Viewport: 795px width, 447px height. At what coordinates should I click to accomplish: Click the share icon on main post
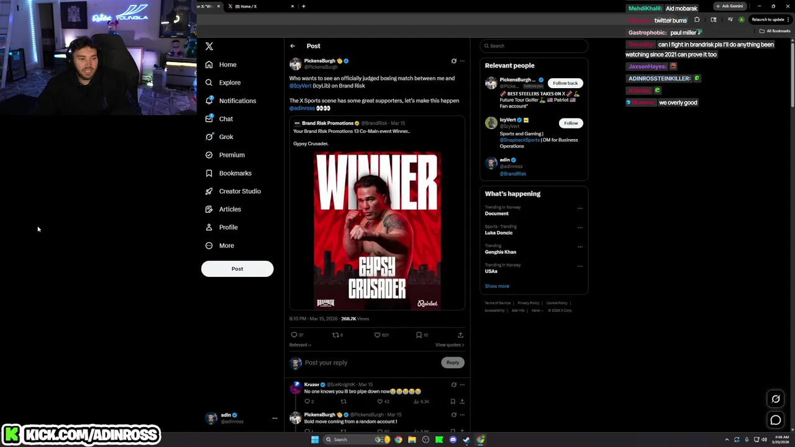click(x=460, y=335)
